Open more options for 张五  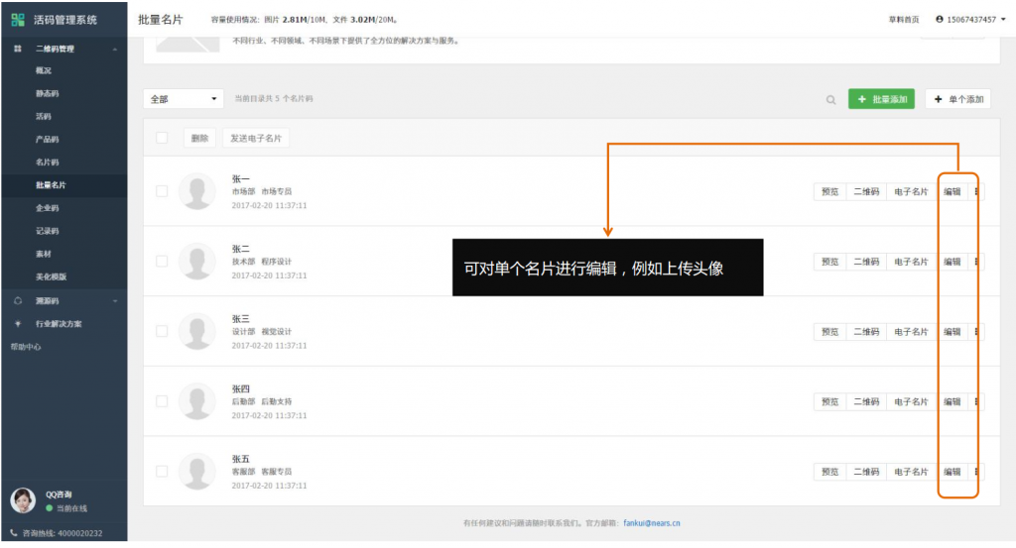(x=976, y=472)
